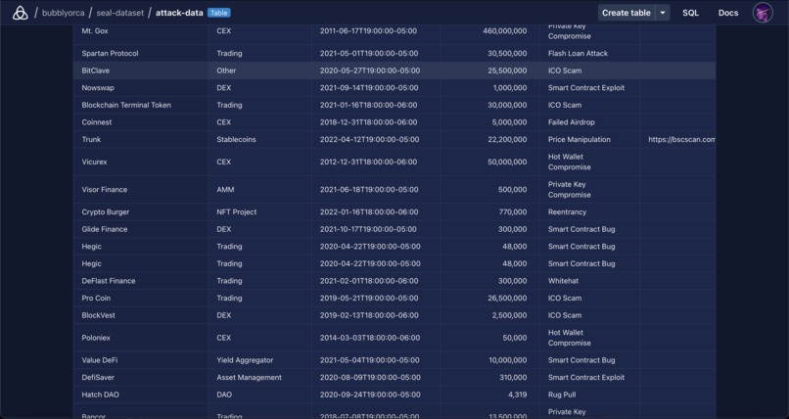This screenshot has height=419, width=789.
Task: Select the Pro Coin cell
Action: tap(141, 298)
